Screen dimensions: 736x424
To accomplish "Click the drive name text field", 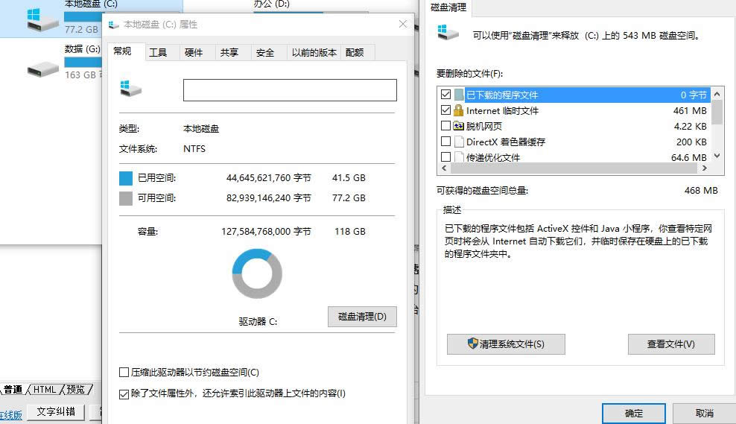I will (x=290, y=90).
